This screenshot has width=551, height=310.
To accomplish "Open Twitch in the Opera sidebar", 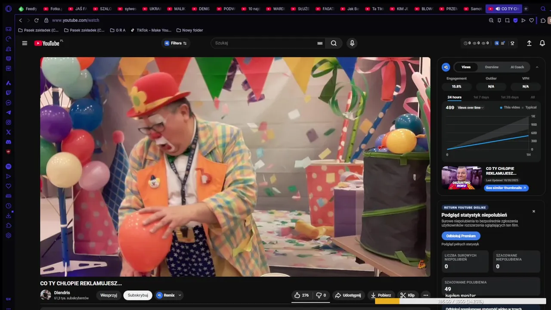I will click(x=9, y=93).
